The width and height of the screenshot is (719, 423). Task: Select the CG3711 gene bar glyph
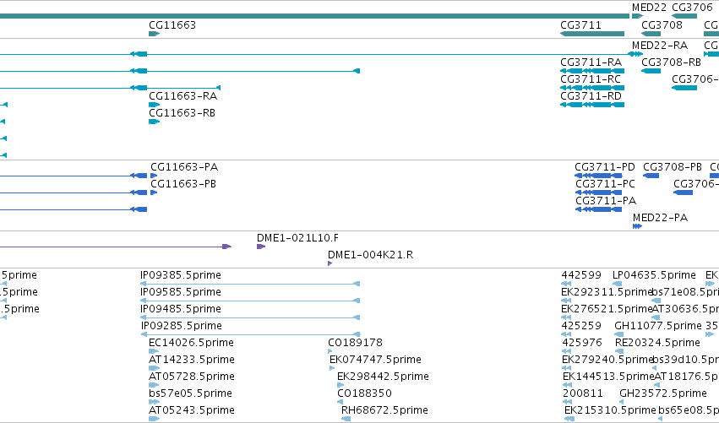[x=592, y=34]
